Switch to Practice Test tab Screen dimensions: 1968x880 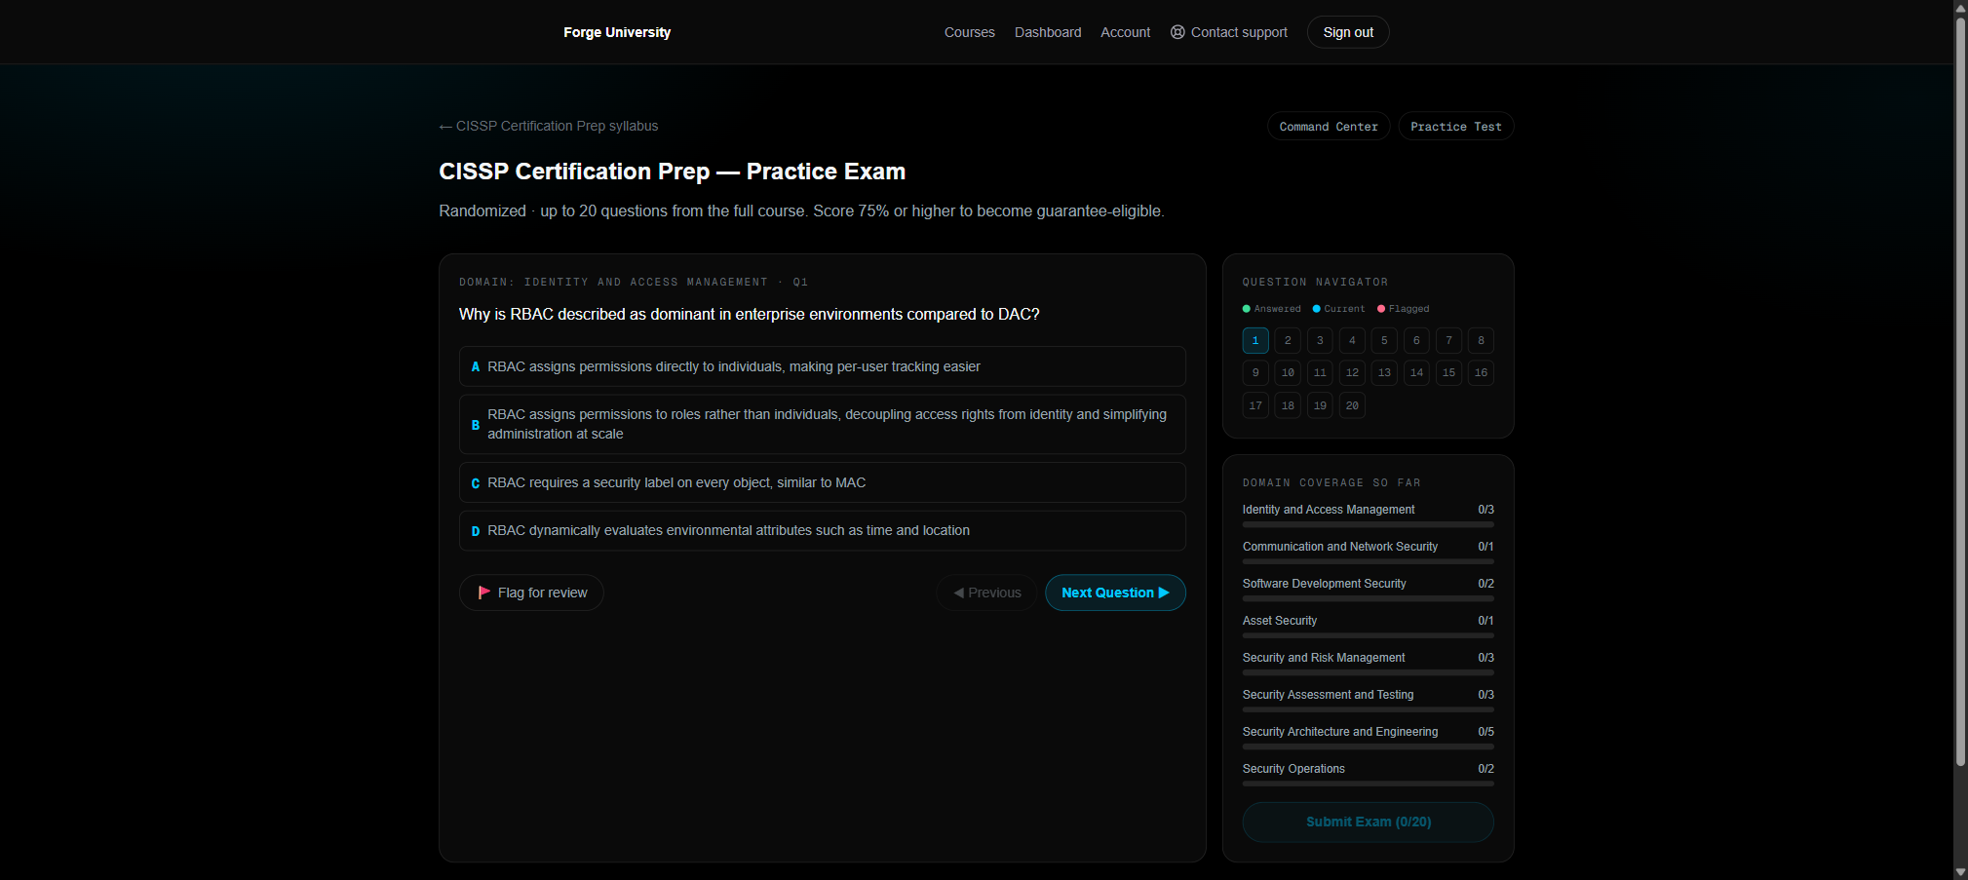1455,127
